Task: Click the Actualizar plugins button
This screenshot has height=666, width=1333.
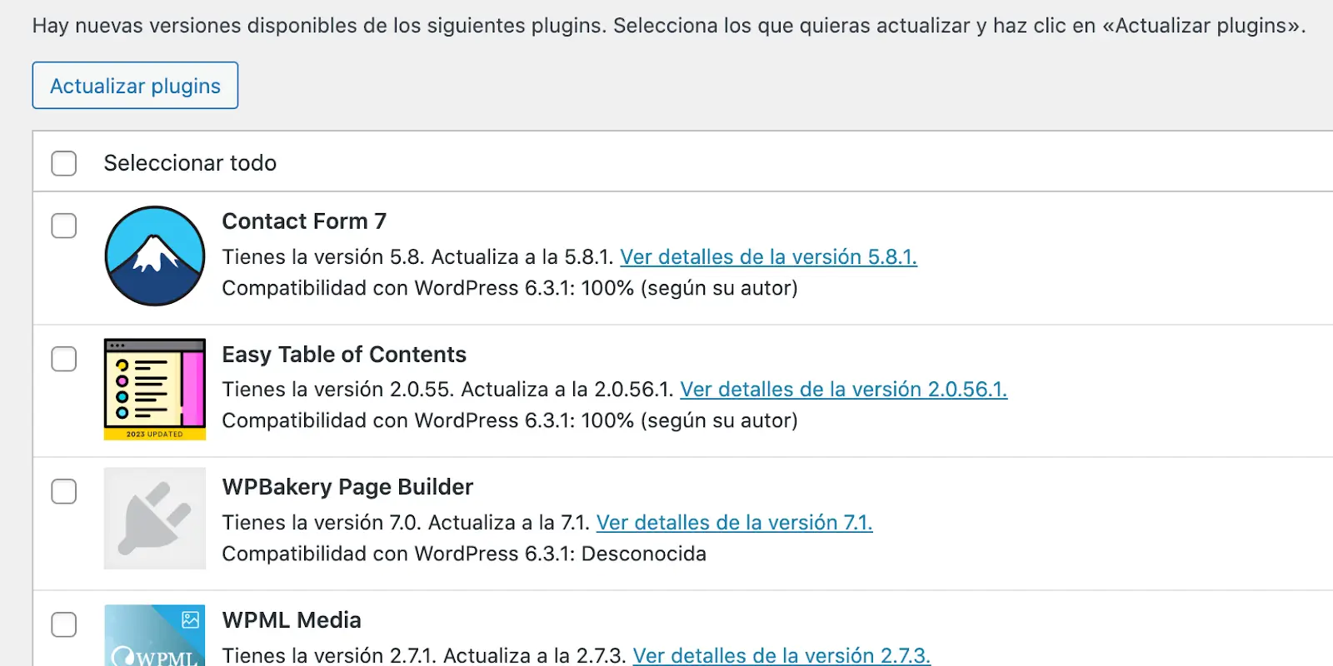Action: [135, 86]
